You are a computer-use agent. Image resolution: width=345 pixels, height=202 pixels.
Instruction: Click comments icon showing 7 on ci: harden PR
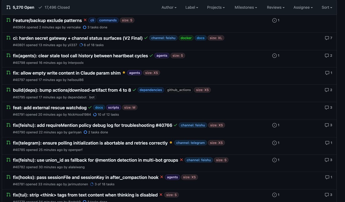point(329,38)
